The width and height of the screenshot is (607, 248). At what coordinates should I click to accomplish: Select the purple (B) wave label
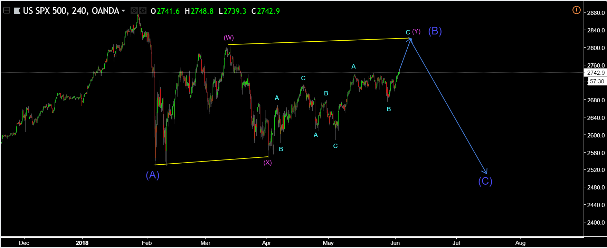pos(435,31)
